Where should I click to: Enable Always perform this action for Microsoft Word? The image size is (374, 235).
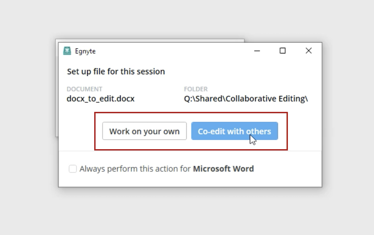point(73,169)
